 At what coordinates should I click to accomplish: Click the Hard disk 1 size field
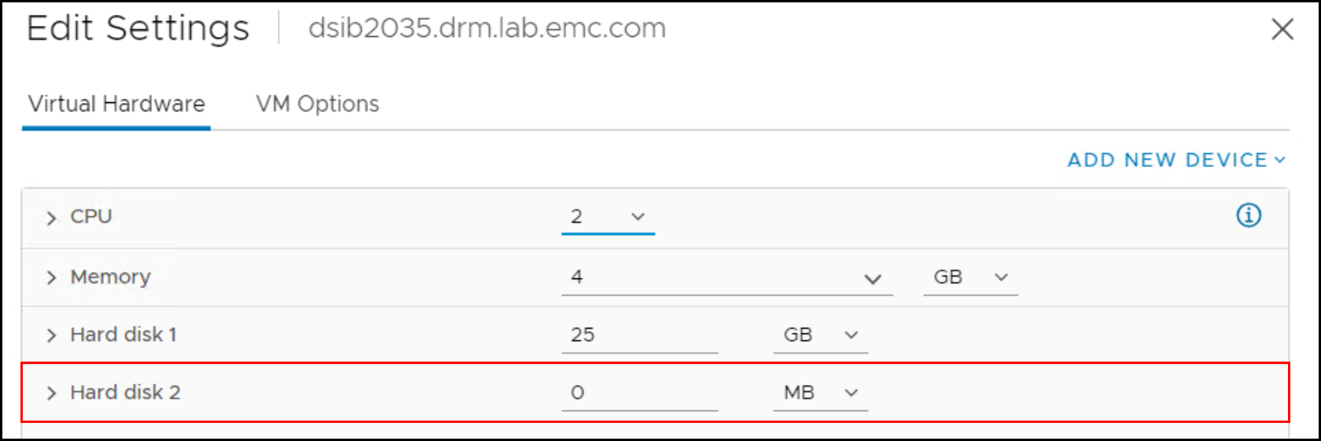(x=638, y=335)
